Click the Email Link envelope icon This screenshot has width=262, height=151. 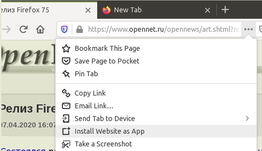[66, 106]
